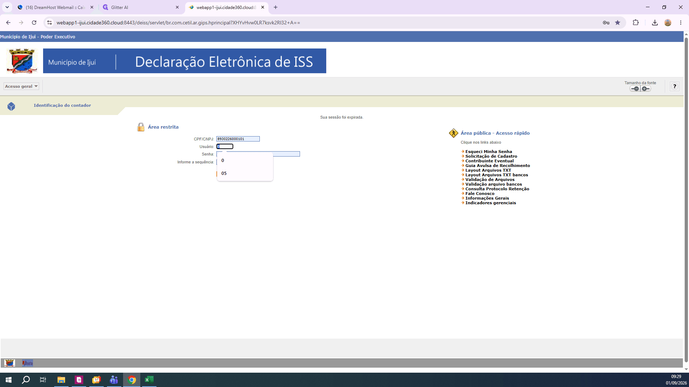Image resolution: width=689 pixels, height=387 pixels.
Task: Close the Glitter AI tab
Action: coord(177,7)
